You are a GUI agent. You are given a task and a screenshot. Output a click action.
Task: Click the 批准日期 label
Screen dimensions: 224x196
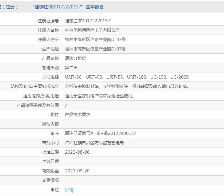point(50,152)
